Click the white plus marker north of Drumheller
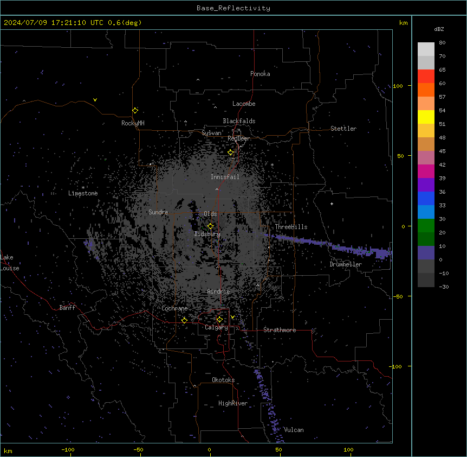The image size is (467, 457). click(332, 204)
